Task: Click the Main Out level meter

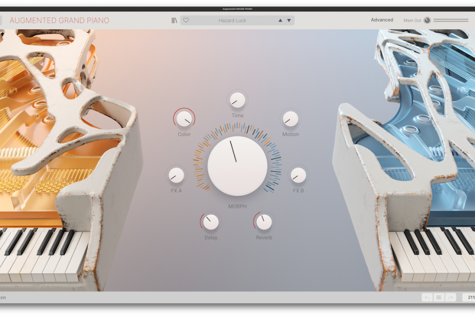Action: click(x=451, y=20)
